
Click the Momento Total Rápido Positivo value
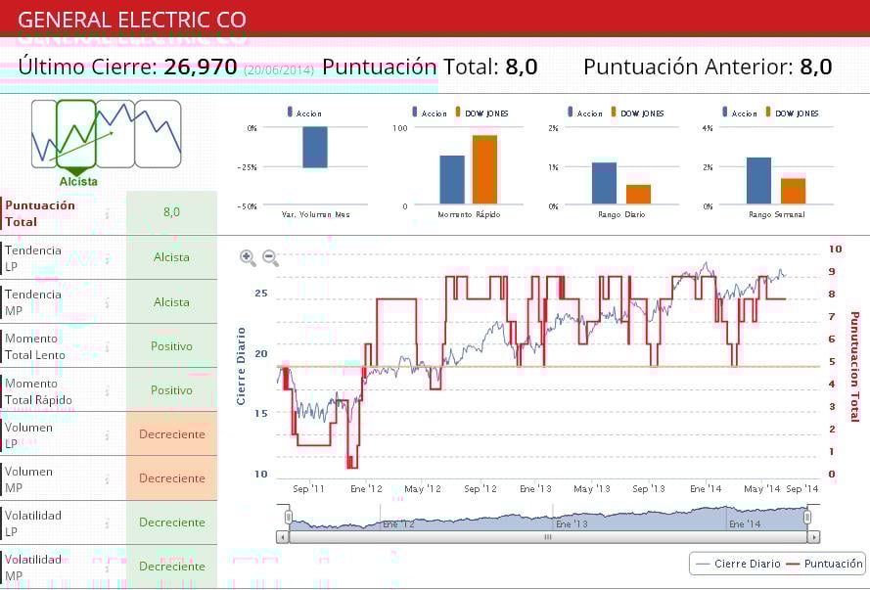[x=171, y=390]
